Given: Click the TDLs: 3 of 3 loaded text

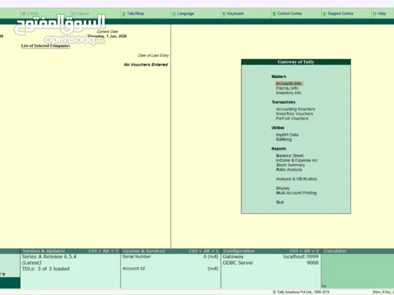Looking at the screenshot, I should [46, 269].
